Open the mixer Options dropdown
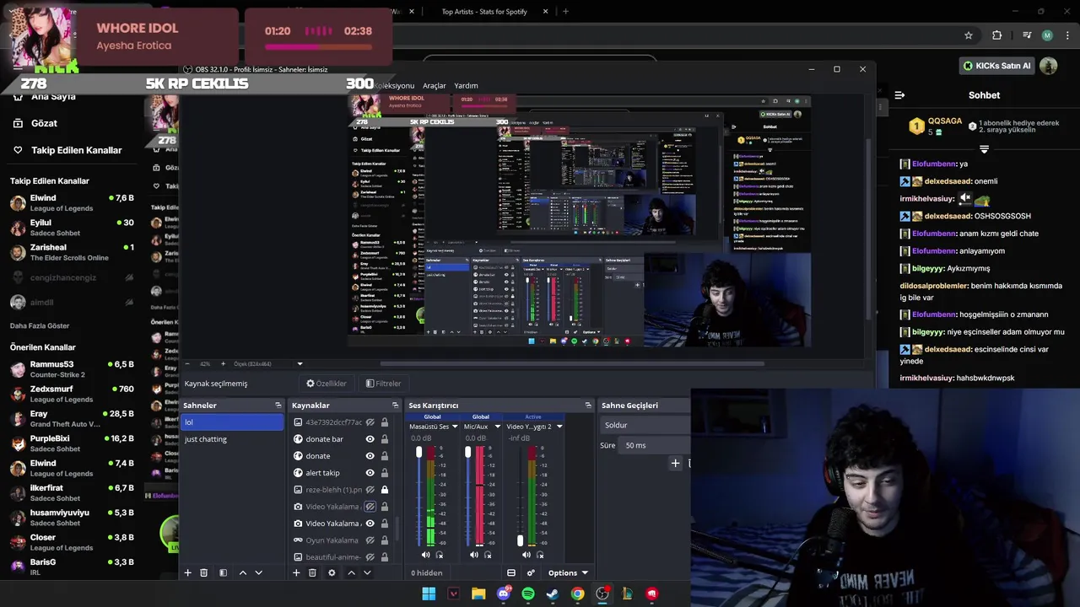The width and height of the screenshot is (1080, 607). click(x=567, y=572)
